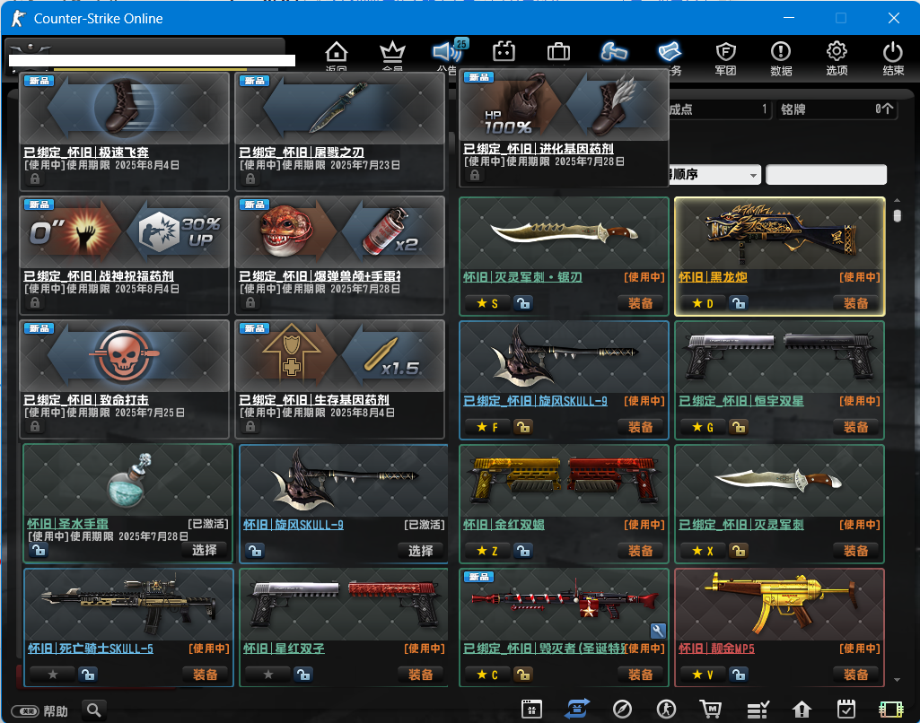Screen dimensions: 920x723
Task: Click the inventory scrollbar up arrow
Action: click(898, 200)
